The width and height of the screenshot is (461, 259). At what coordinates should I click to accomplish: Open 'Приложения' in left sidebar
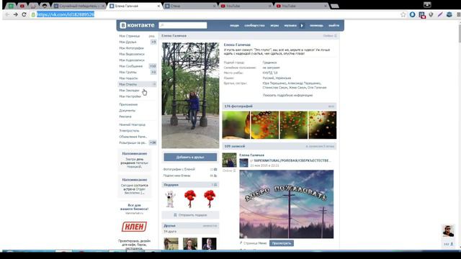(x=128, y=104)
